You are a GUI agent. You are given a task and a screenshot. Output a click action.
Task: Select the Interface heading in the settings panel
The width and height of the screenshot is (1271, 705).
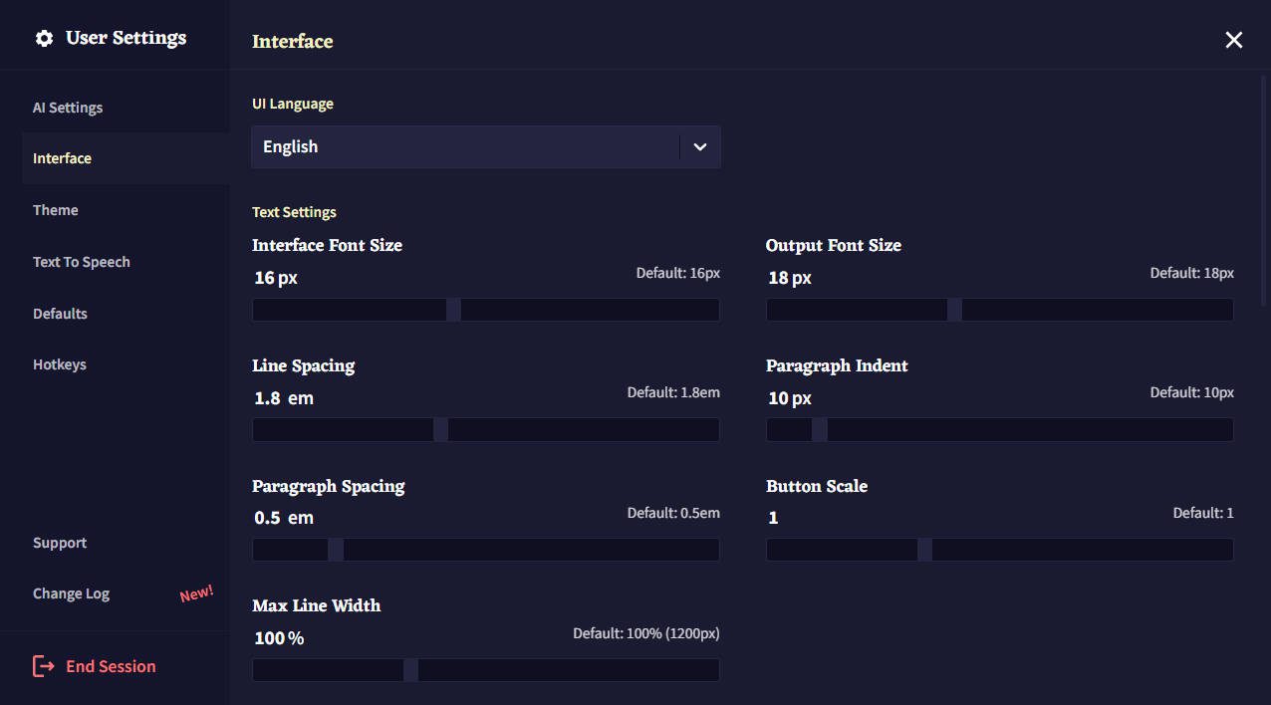click(292, 41)
